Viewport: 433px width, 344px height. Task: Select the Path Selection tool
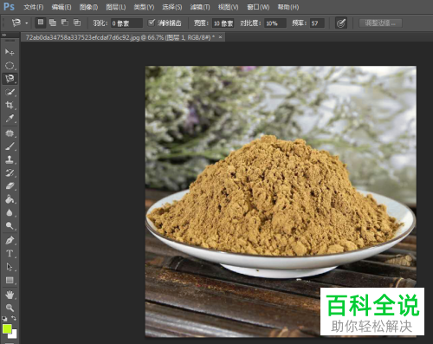click(10, 267)
